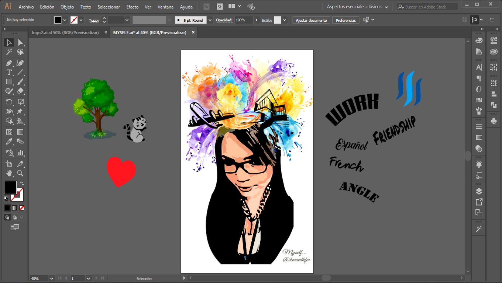Set paint mode to Gradient
Screen dimensions: 502x283
click(14, 208)
